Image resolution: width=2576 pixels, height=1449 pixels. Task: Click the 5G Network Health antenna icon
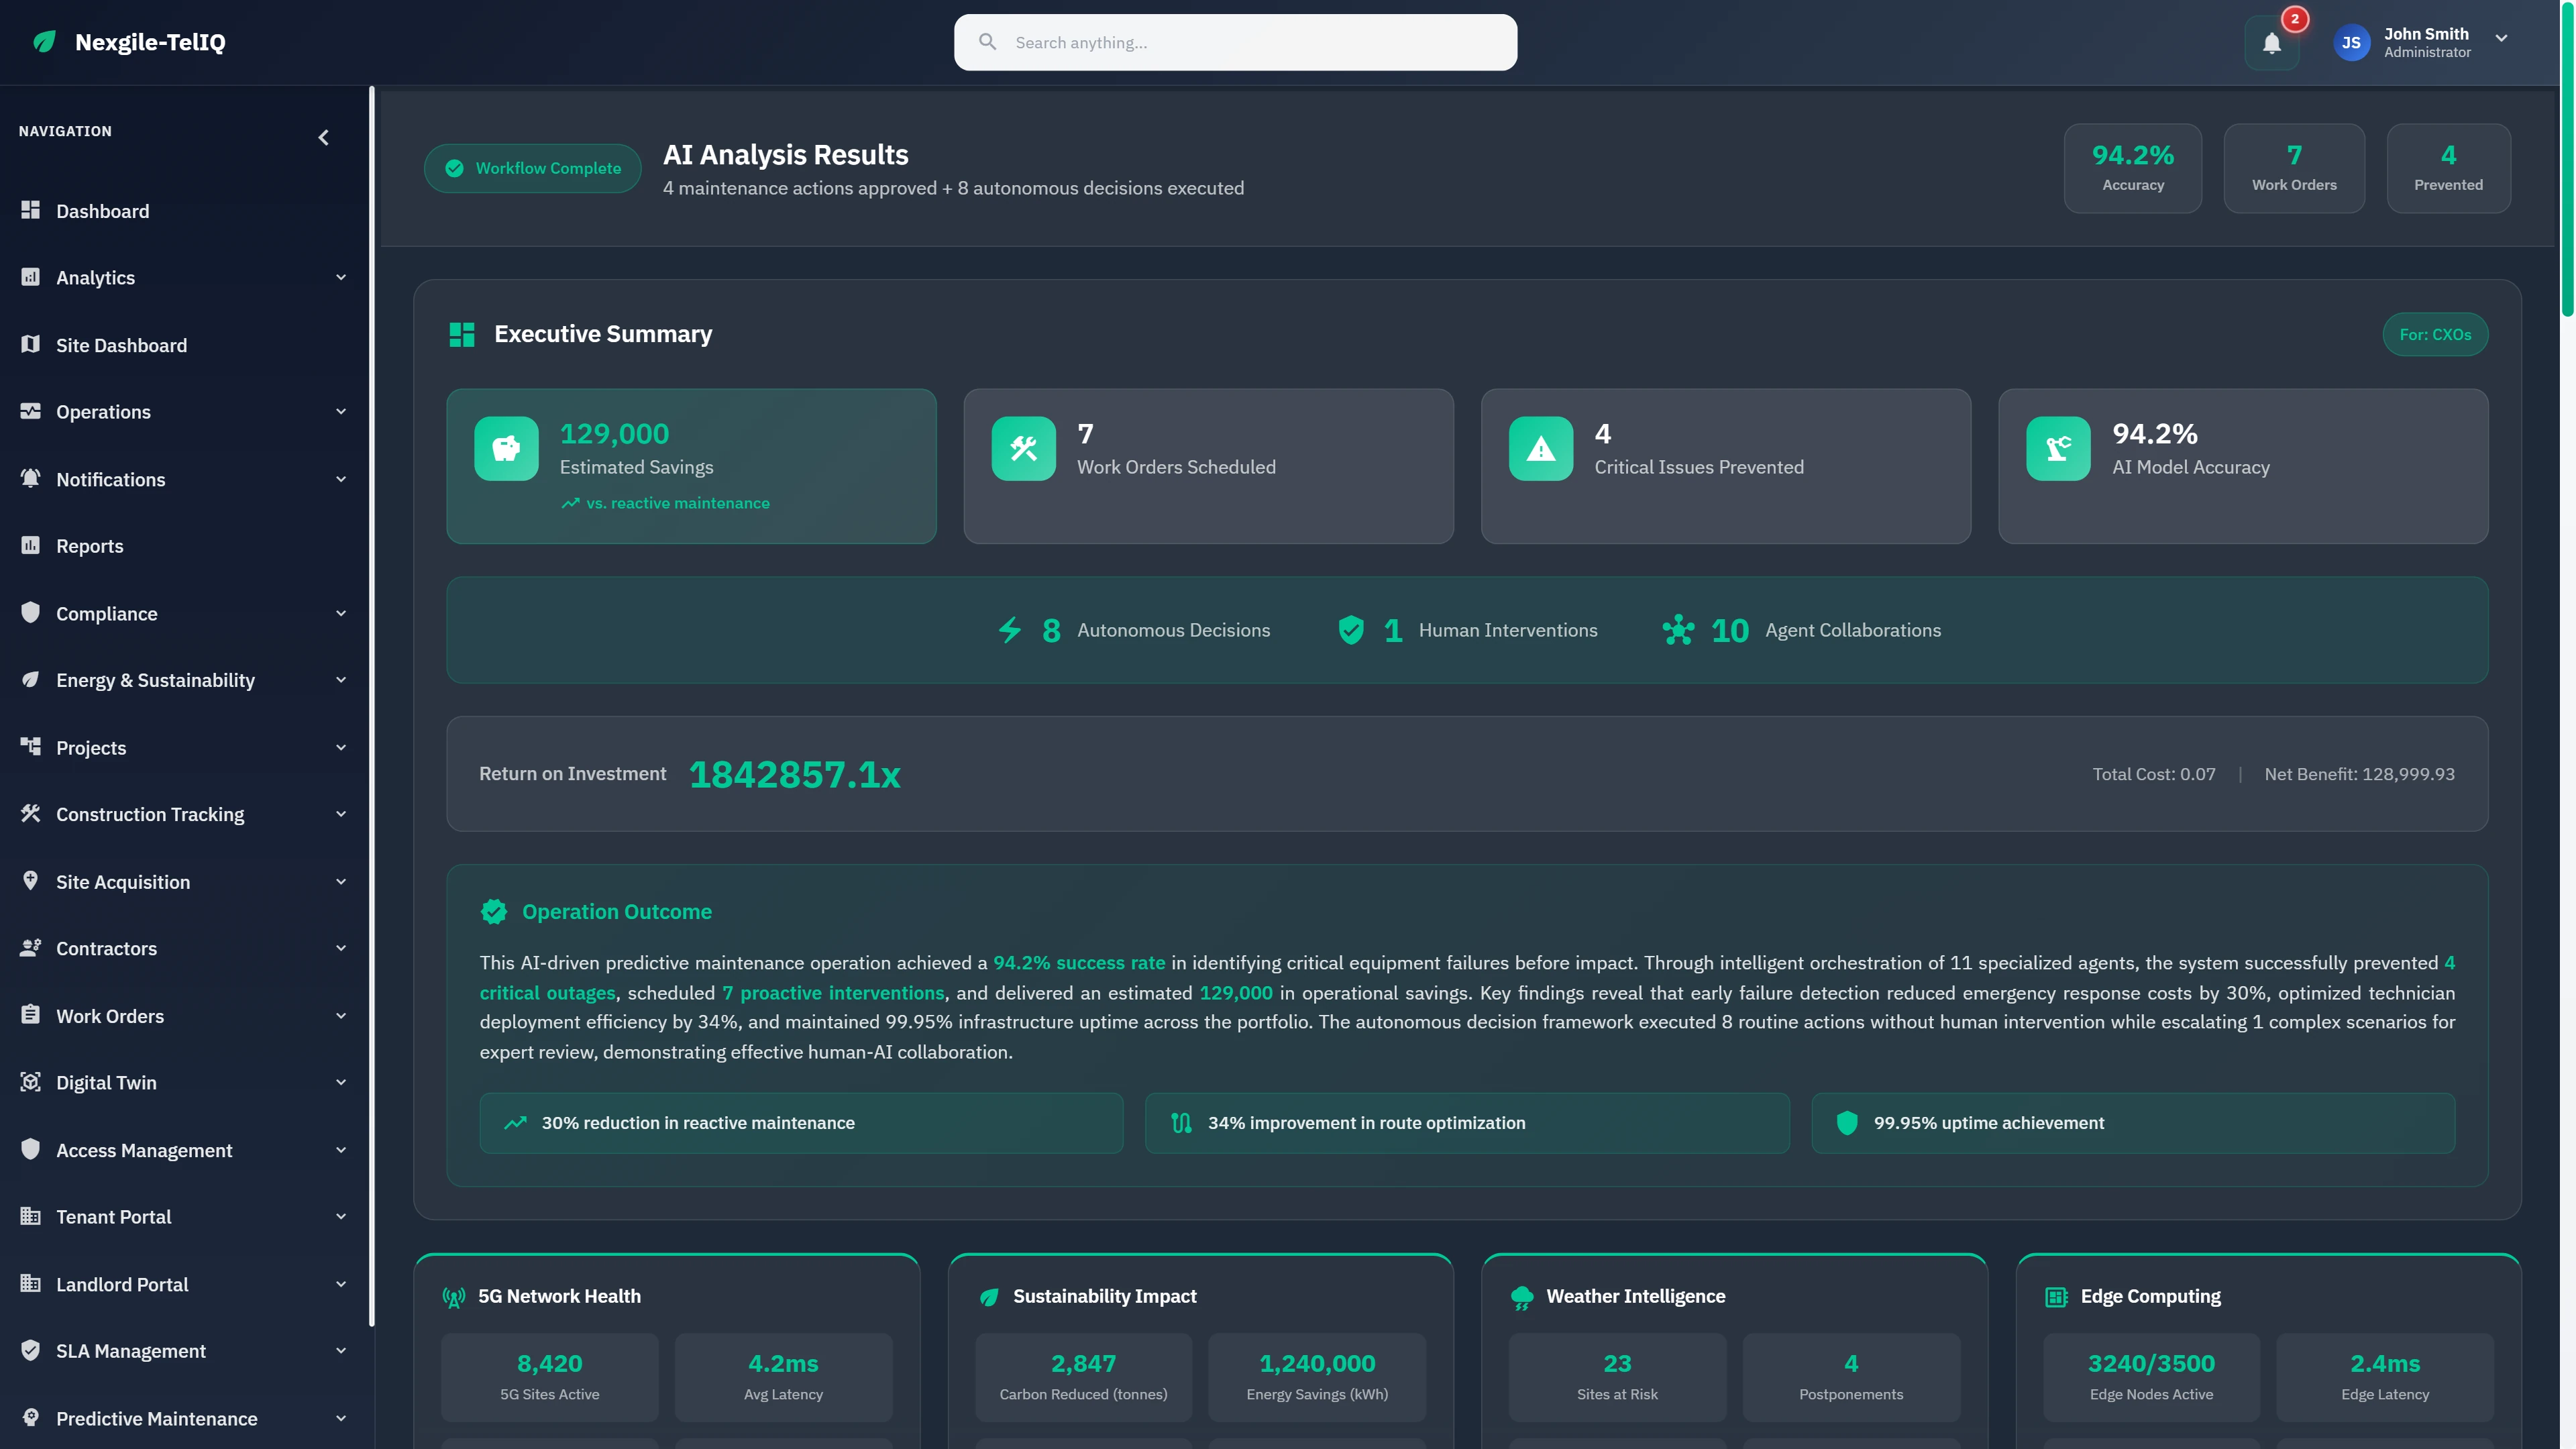click(453, 1297)
